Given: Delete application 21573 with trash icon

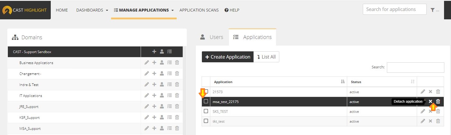Looking at the screenshot, I should [438, 92].
